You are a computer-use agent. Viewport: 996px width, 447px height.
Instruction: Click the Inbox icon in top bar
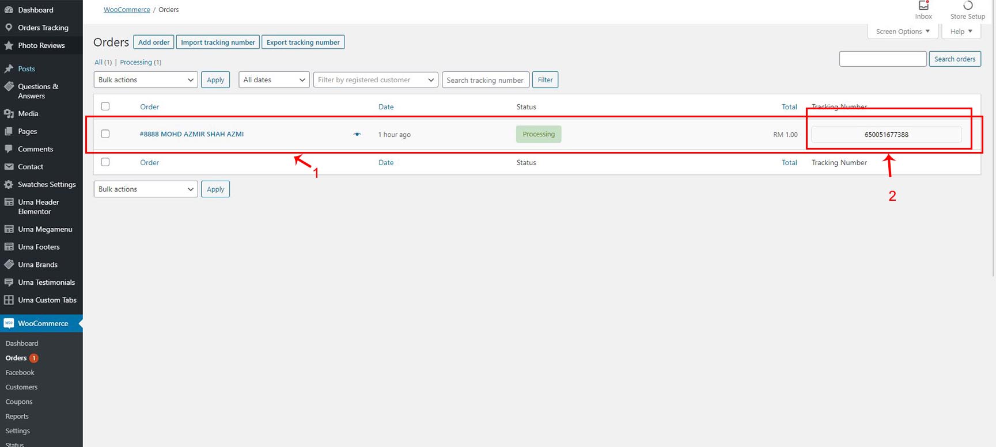pyautogui.click(x=923, y=6)
